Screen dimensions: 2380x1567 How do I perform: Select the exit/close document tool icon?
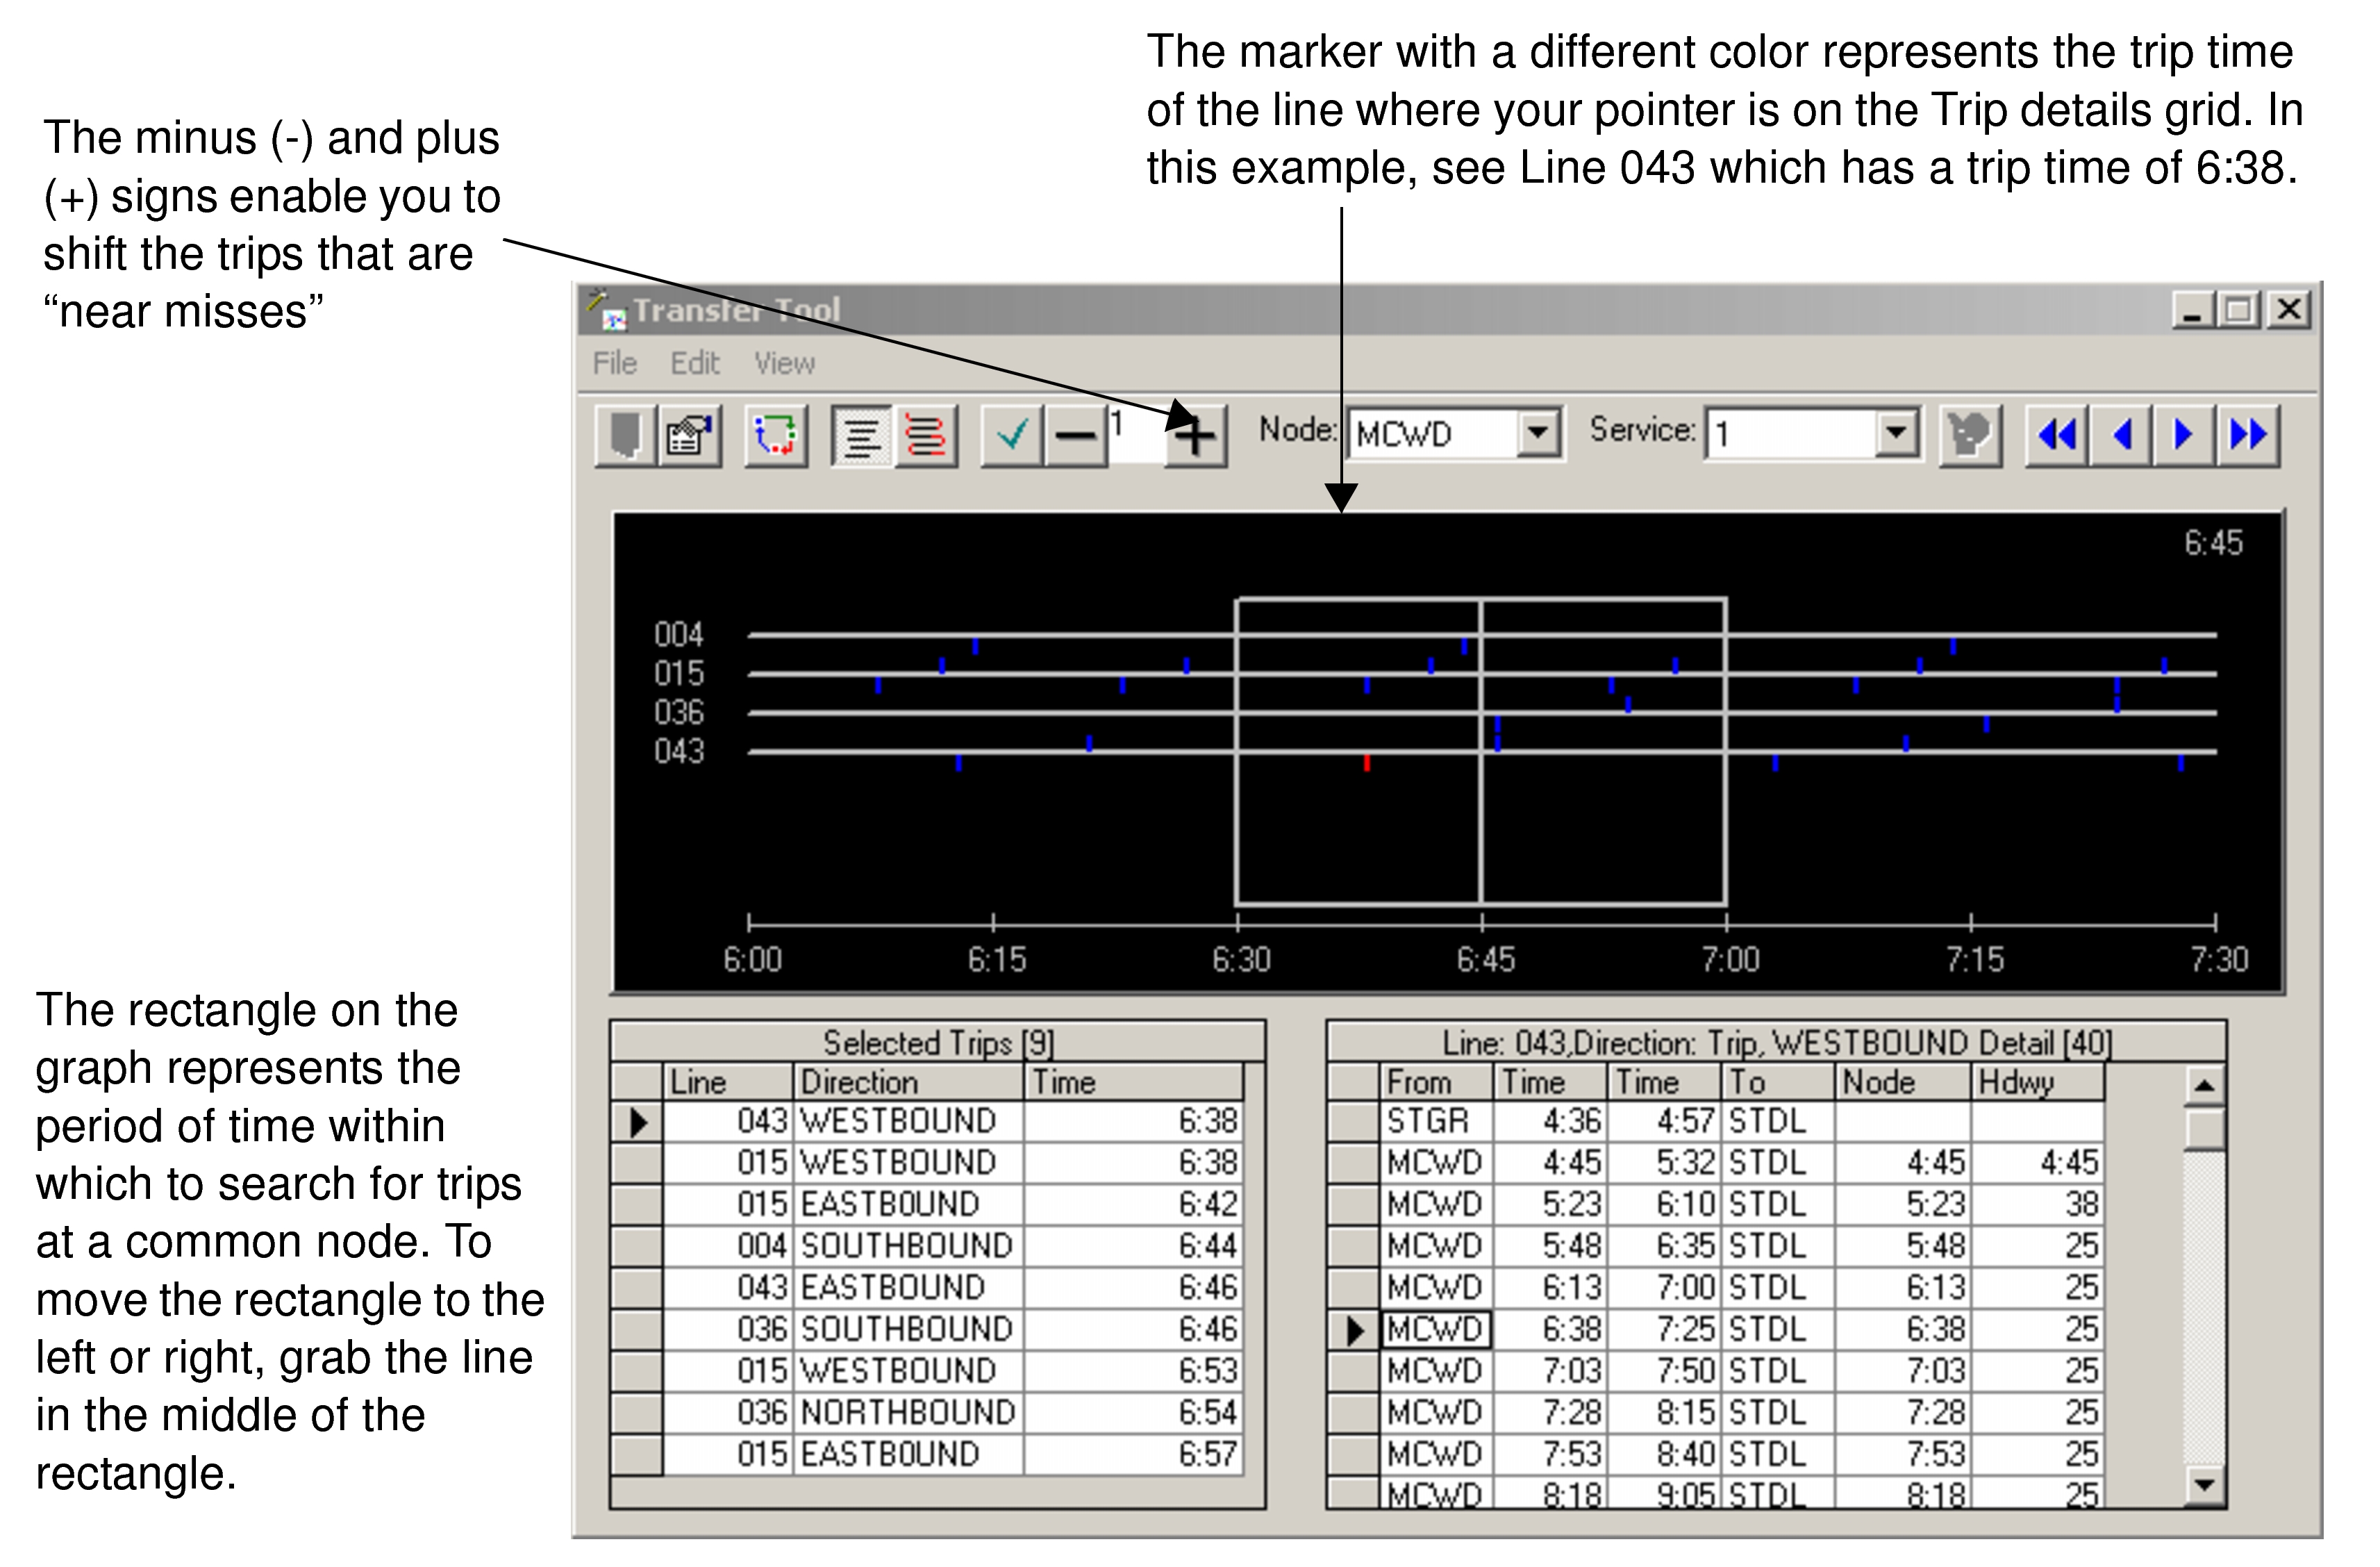[625, 435]
